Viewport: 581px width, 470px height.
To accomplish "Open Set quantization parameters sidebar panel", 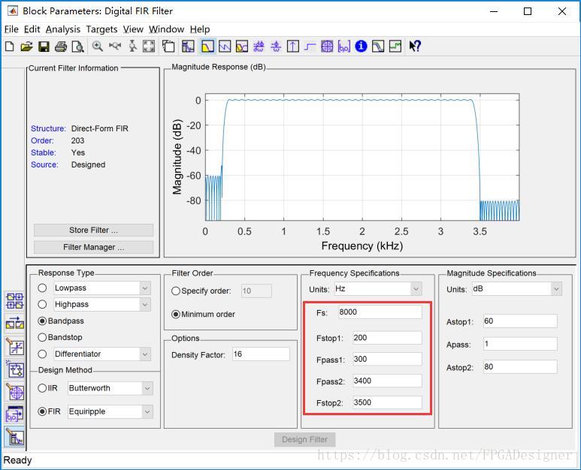I will [x=15, y=347].
